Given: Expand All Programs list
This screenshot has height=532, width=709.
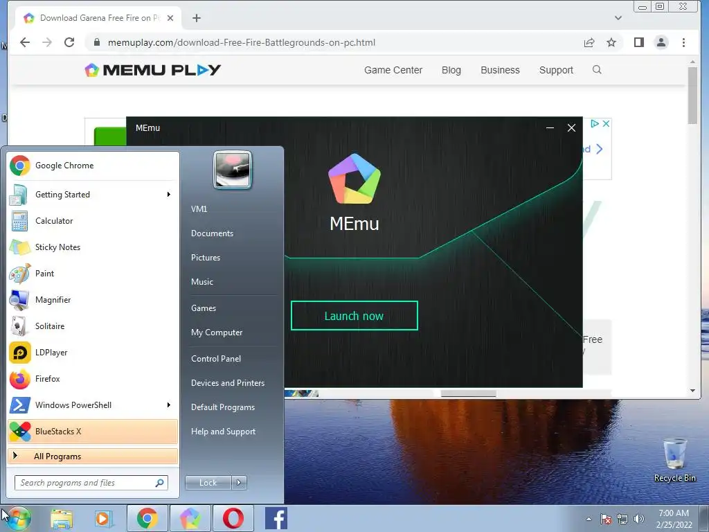Looking at the screenshot, I should (93, 456).
